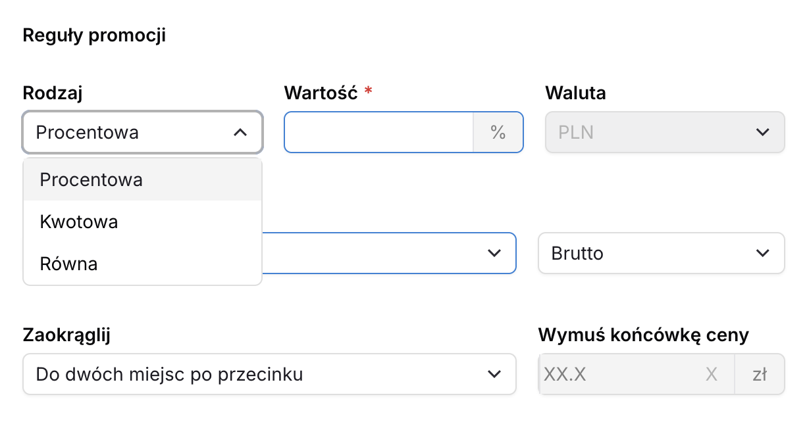Image resolution: width=807 pixels, height=426 pixels.
Task: Open the Brutto dropdown
Action: 662,253
